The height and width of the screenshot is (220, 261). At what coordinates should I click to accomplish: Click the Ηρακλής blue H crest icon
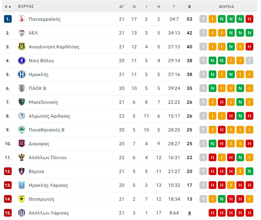[22, 74]
